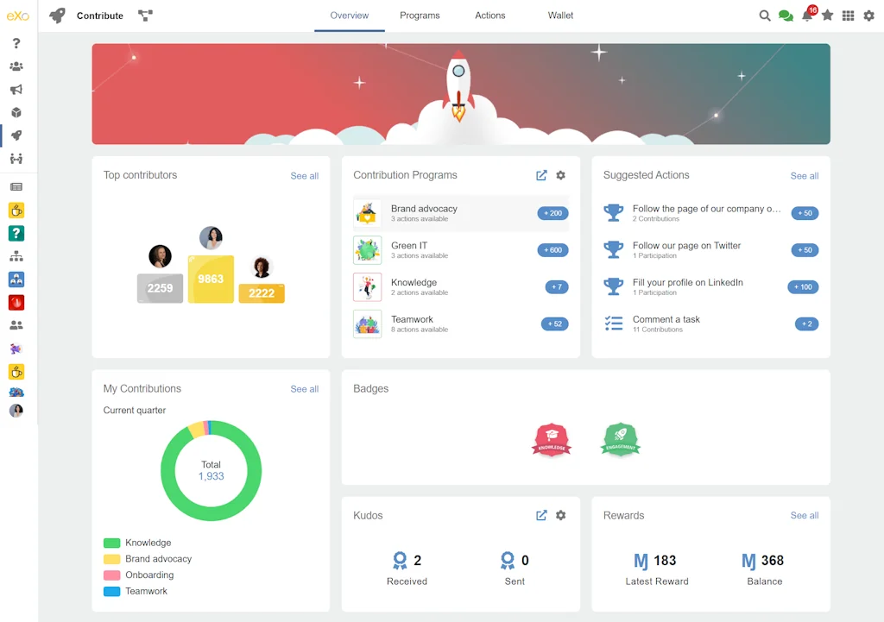Click See all on the Rewards card

pyautogui.click(x=804, y=515)
